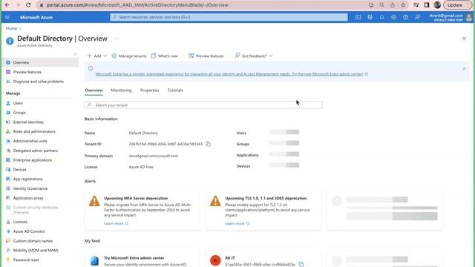475x267 pixels.
Task: Open Password reset
Action: click(26, 260)
